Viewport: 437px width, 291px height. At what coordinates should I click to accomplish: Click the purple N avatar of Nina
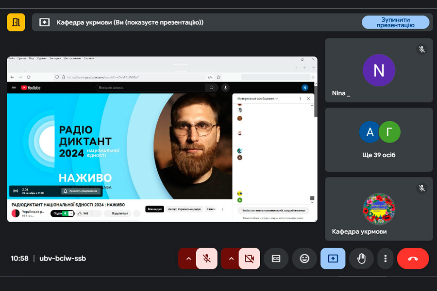click(x=379, y=70)
